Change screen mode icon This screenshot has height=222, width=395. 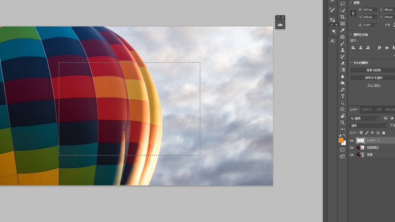click(x=342, y=157)
